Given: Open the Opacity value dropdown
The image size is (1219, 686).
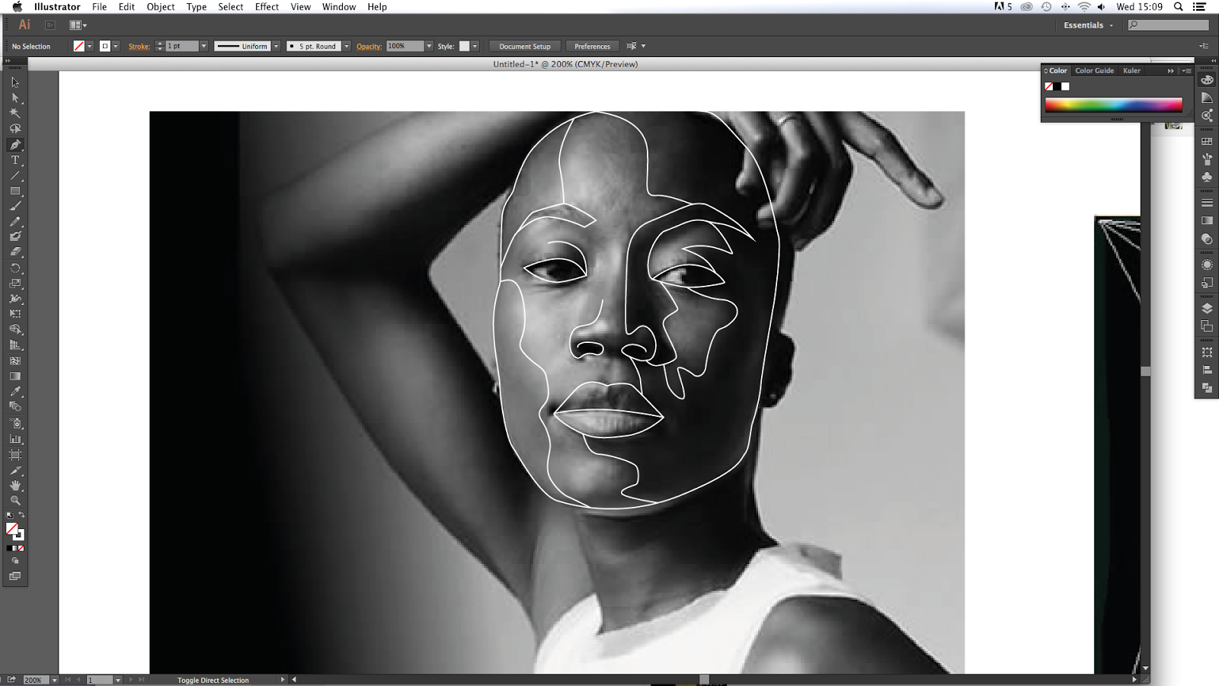Looking at the screenshot, I should (429, 46).
